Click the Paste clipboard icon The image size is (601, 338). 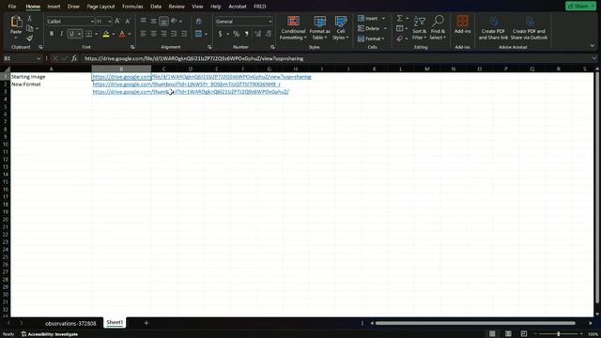pyautogui.click(x=16, y=22)
